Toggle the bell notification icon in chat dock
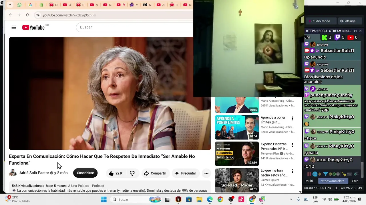Image resolution: width=366 pixels, height=205 pixels. tap(320, 174)
